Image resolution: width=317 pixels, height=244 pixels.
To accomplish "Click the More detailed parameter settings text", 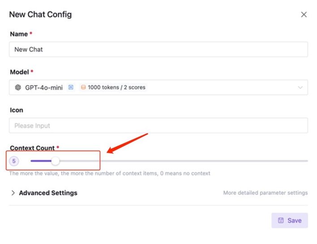I will (266, 193).
